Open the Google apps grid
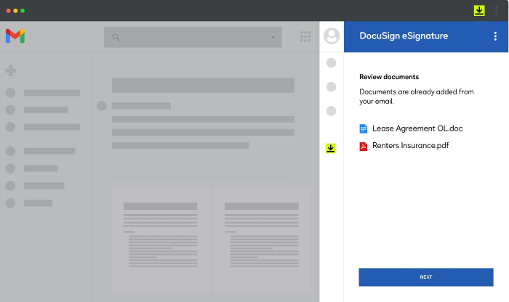509x302 pixels. coord(305,36)
